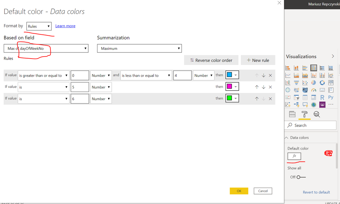Select the Clustered bar chart visual
This screenshot has height=204, width=340.
tap(305, 68)
